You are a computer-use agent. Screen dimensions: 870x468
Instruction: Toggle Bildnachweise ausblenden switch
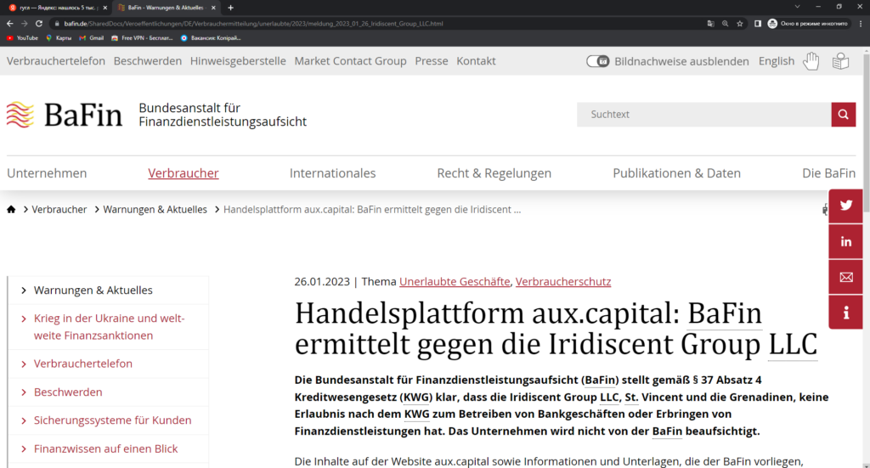[x=597, y=61]
